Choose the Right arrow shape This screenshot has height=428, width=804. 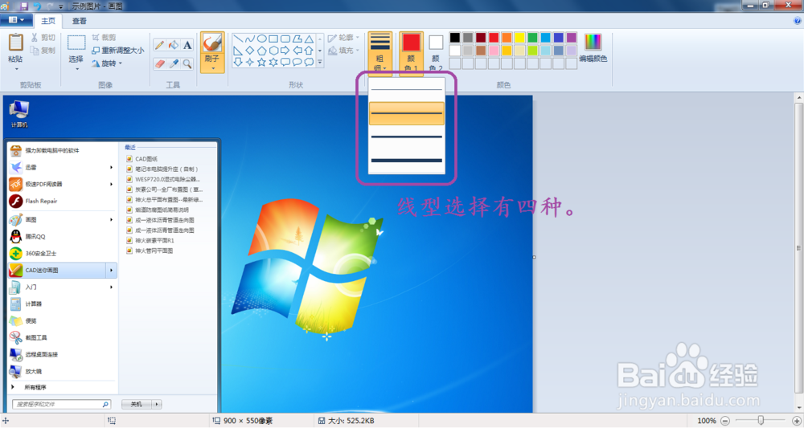click(285, 51)
